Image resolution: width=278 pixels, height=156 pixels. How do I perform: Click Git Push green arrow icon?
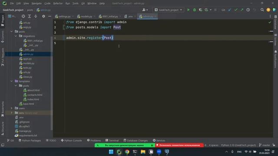tap(242, 10)
